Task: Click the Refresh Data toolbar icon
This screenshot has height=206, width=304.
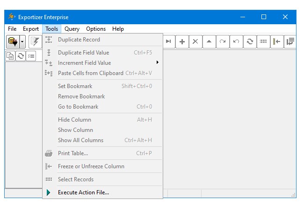Action: click(250, 41)
